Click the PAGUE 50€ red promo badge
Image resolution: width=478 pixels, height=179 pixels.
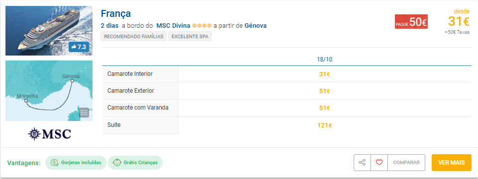point(411,22)
